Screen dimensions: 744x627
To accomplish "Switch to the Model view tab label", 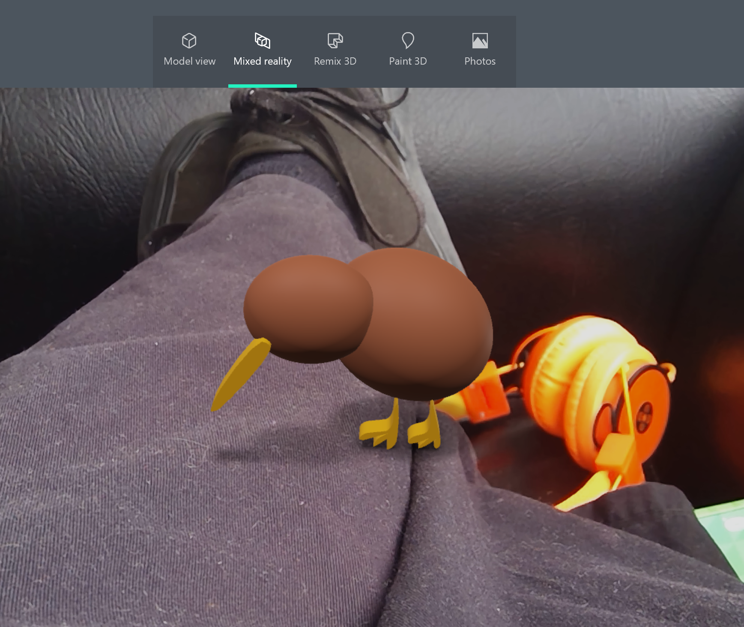I will click(189, 61).
